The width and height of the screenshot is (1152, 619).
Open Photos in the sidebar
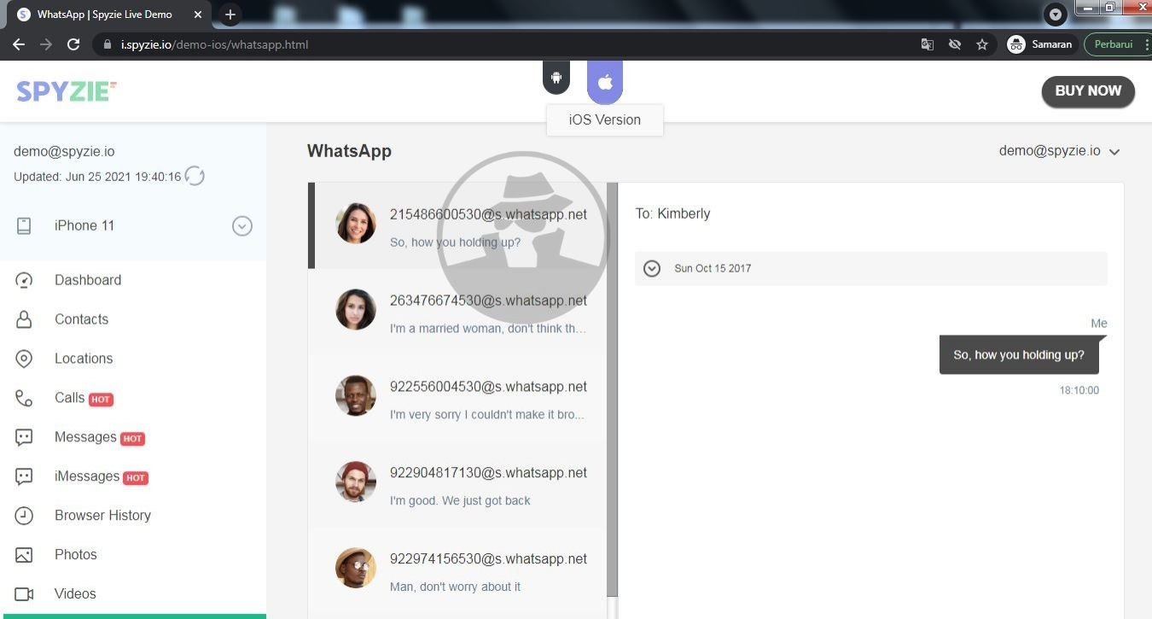[76, 555]
